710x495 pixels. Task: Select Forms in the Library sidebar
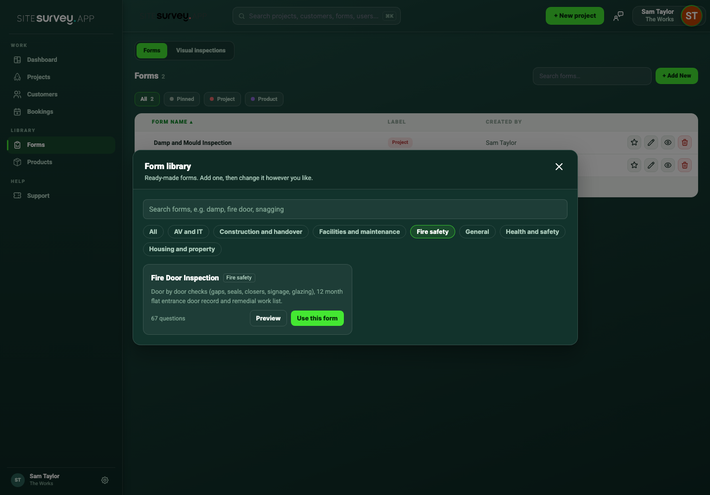61,145
